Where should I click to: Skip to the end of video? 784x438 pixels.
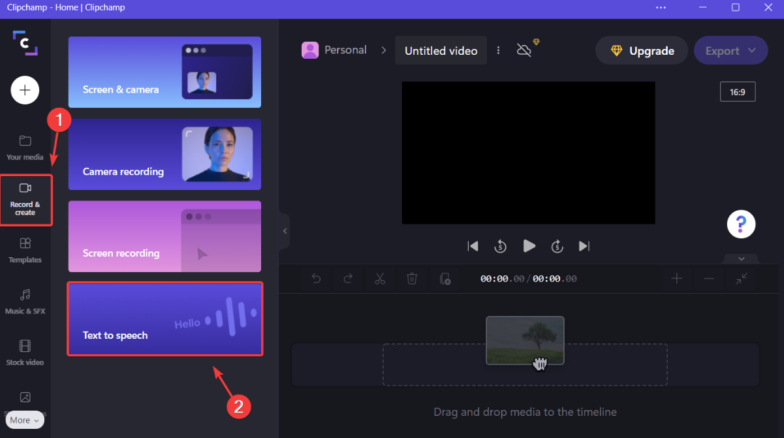(x=584, y=246)
